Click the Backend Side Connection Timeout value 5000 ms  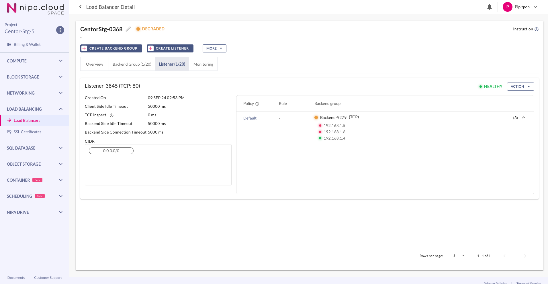[156, 132]
